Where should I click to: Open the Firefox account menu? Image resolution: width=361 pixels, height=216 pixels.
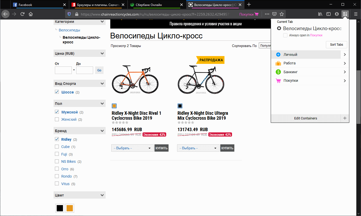tap(337, 14)
